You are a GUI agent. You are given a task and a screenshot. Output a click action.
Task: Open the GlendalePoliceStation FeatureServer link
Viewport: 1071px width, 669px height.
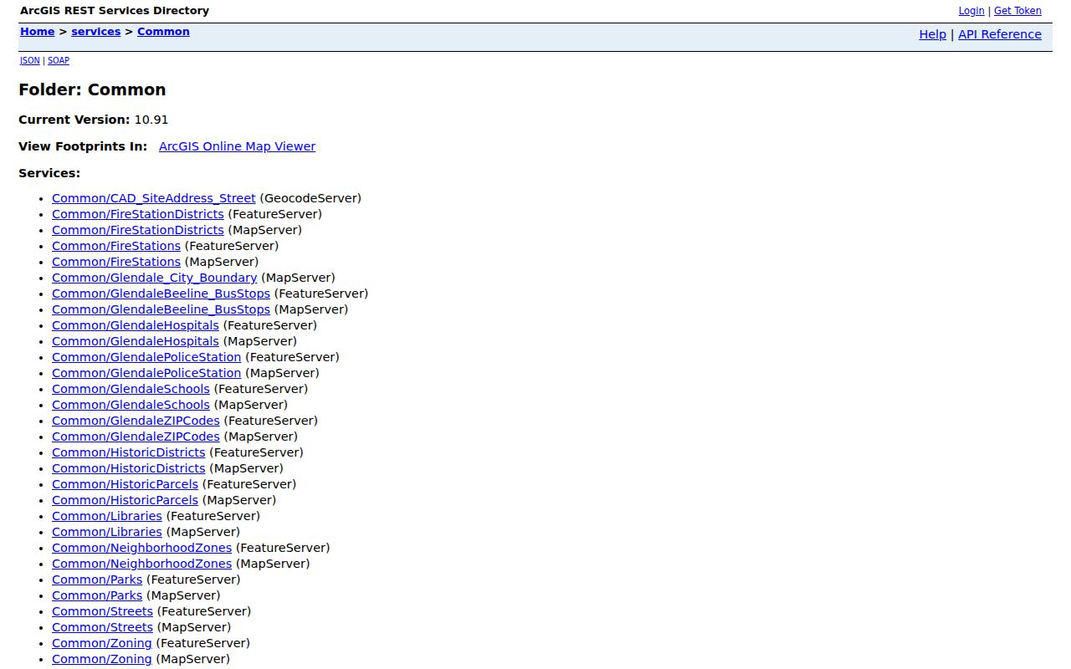click(146, 357)
